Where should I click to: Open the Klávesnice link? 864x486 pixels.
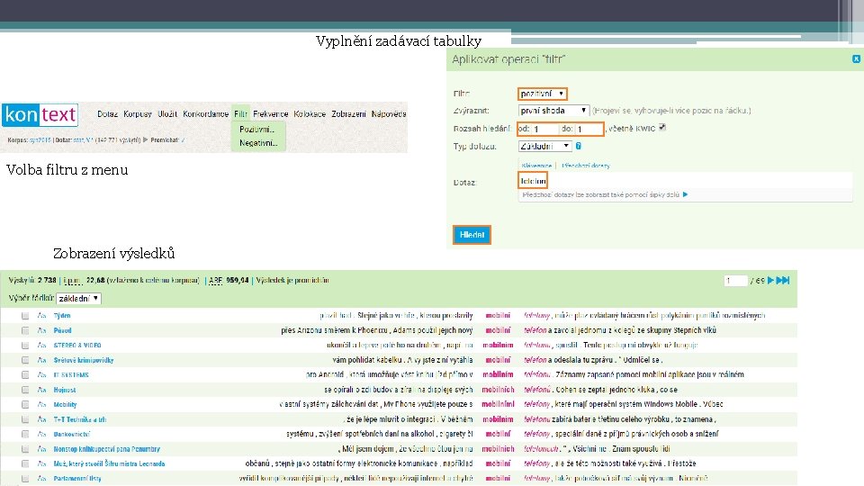[536, 166]
